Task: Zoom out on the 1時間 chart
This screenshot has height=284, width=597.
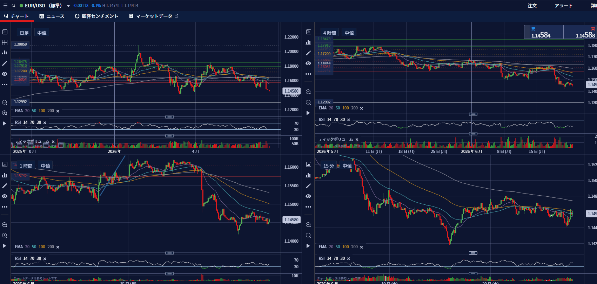Action: [x=5, y=225]
